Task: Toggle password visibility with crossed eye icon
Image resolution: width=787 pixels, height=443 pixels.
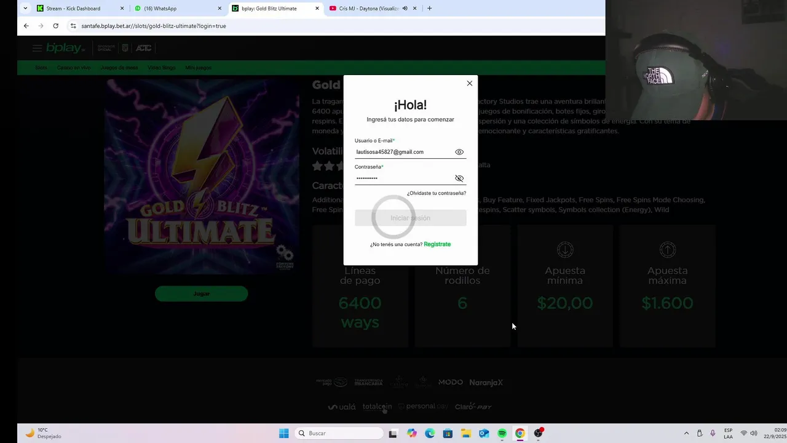Action: point(459,178)
